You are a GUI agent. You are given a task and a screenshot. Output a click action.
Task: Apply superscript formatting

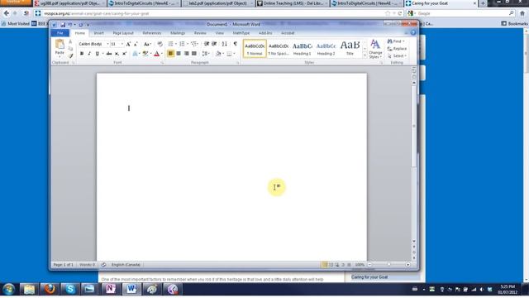coord(124,54)
